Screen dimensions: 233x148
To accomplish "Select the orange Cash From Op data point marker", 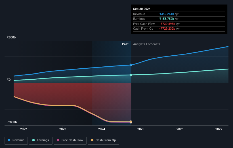I will (131, 122).
